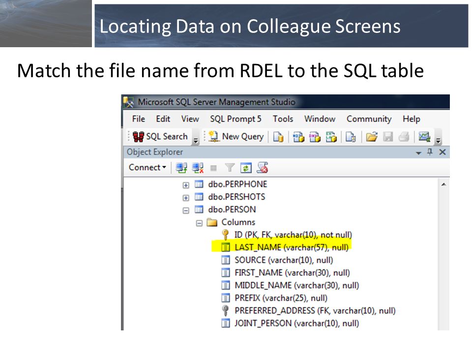
Task: Click the column icon beside SOURCE
Action: click(226, 260)
